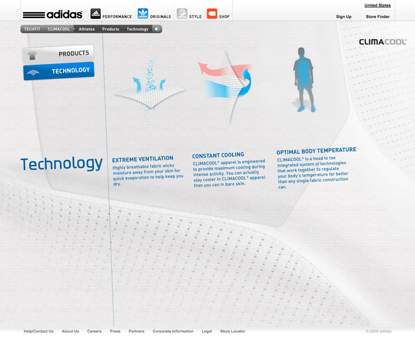
Task: Mute sound with the speaker icon
Action: [x=157, y=29]
